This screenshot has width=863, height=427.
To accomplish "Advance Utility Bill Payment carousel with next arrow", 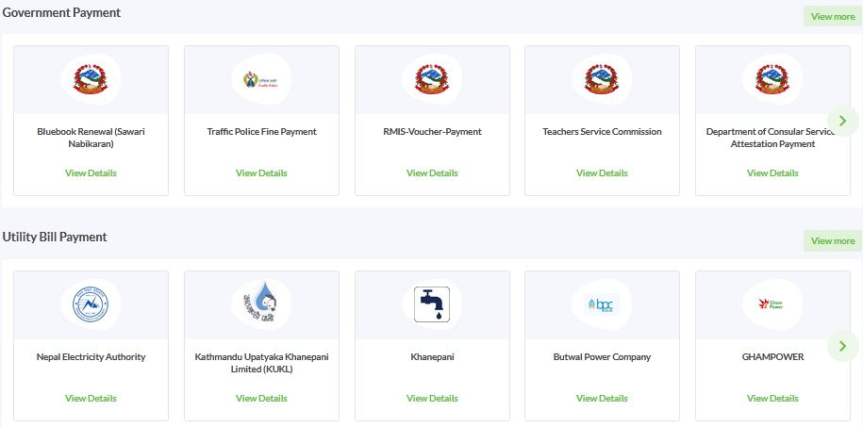I will click(x=842, y=346).
